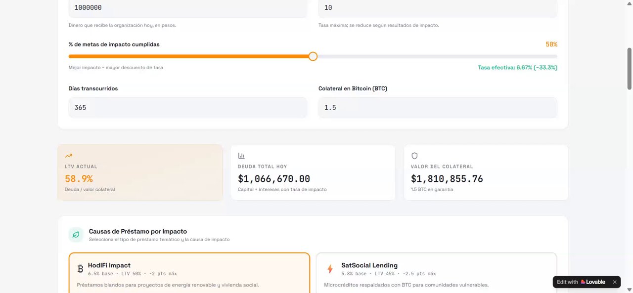Click the Bitcoin icon in HodlFi Impact card
Screen dimensions: 633x293
80,269
